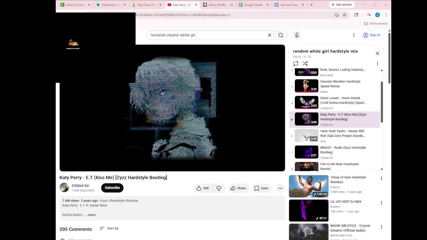Open media controls icon in toolbar
The height and width of the screenshot is (240, 427).
tap(369, 15)
